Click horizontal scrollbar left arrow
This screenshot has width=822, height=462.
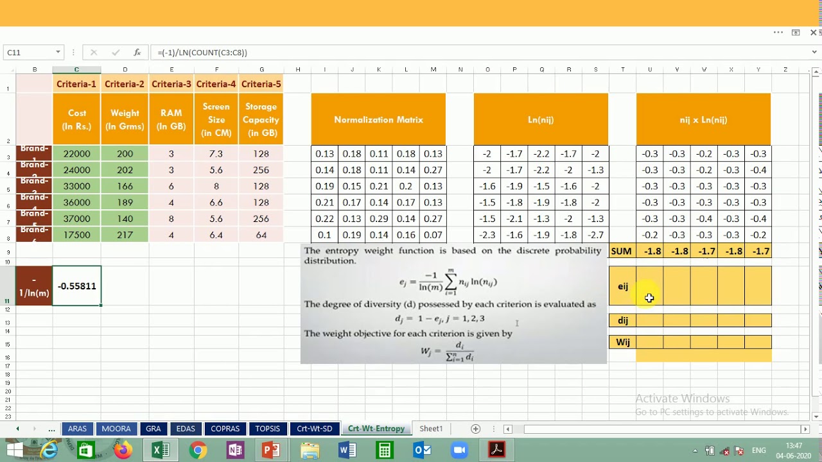[507, 429]
